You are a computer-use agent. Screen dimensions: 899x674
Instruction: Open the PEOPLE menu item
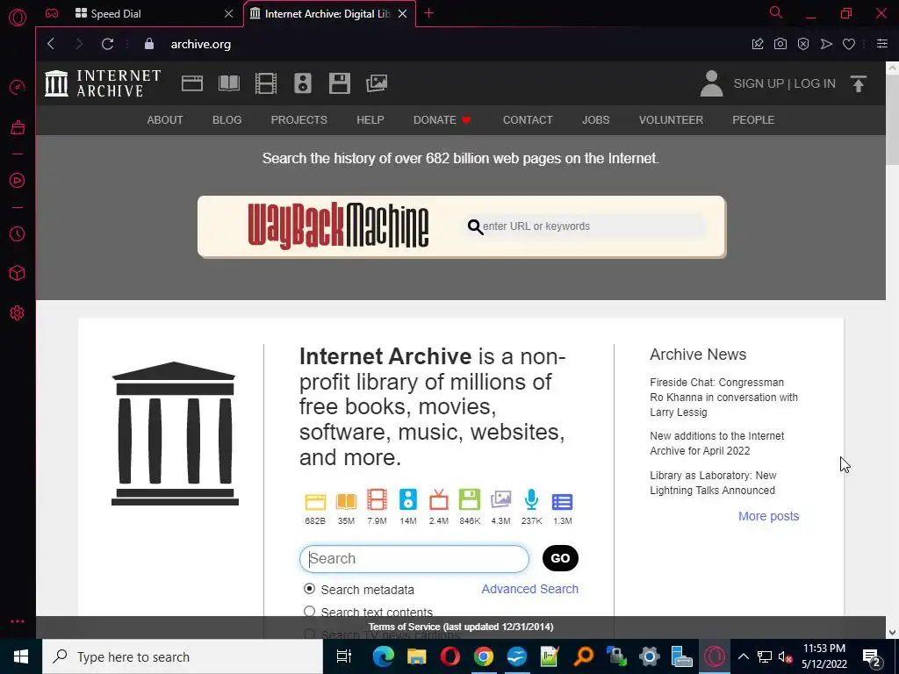coord(753,119)
